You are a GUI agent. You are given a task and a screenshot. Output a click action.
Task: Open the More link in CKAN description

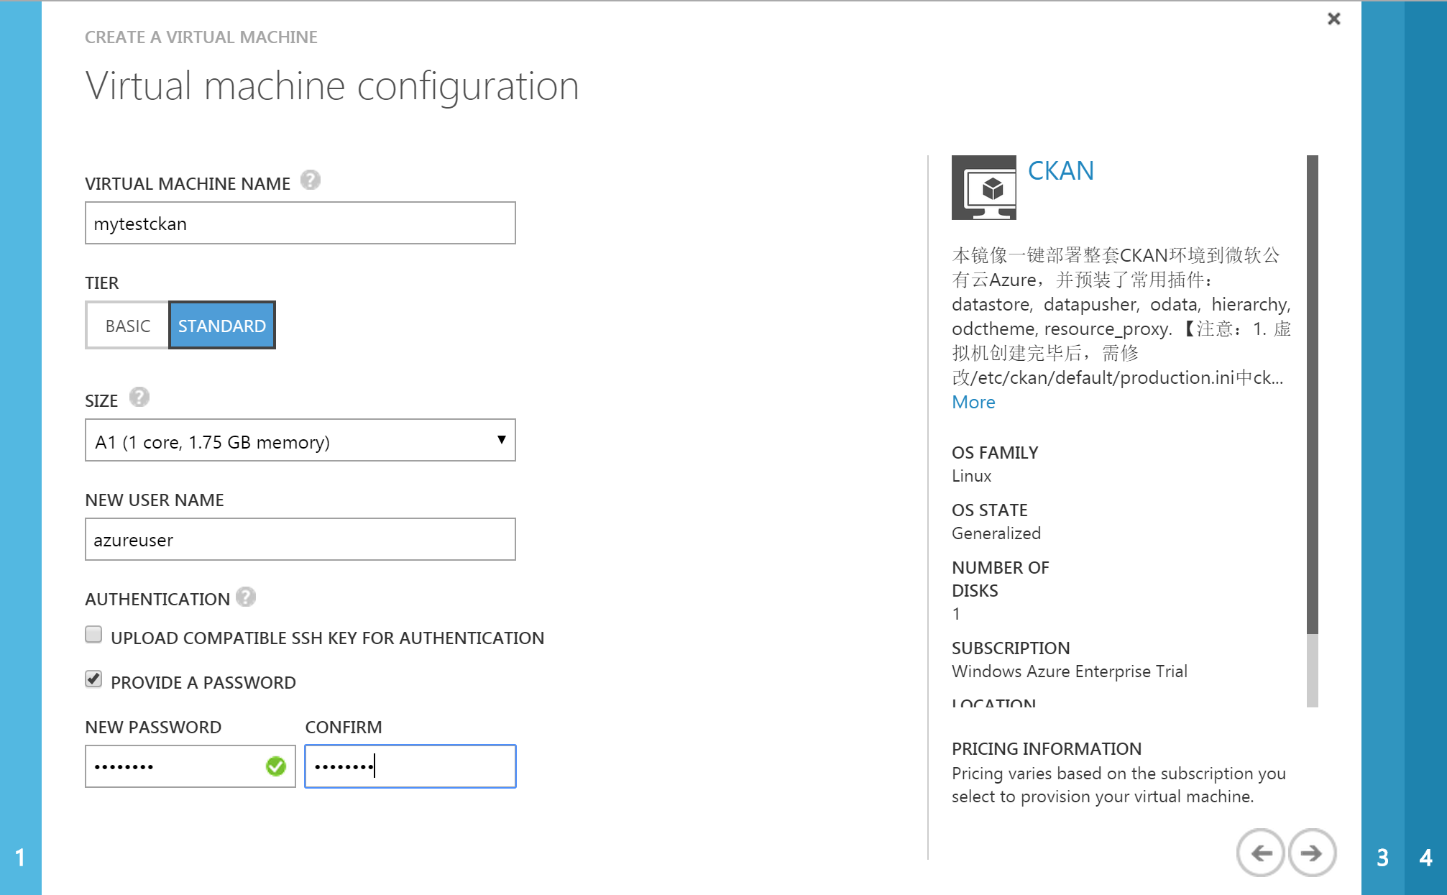973,402
